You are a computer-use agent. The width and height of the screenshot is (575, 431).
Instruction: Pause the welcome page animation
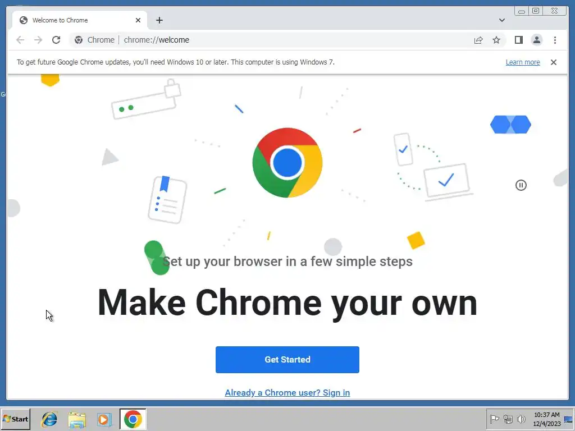tap(521, 185)
